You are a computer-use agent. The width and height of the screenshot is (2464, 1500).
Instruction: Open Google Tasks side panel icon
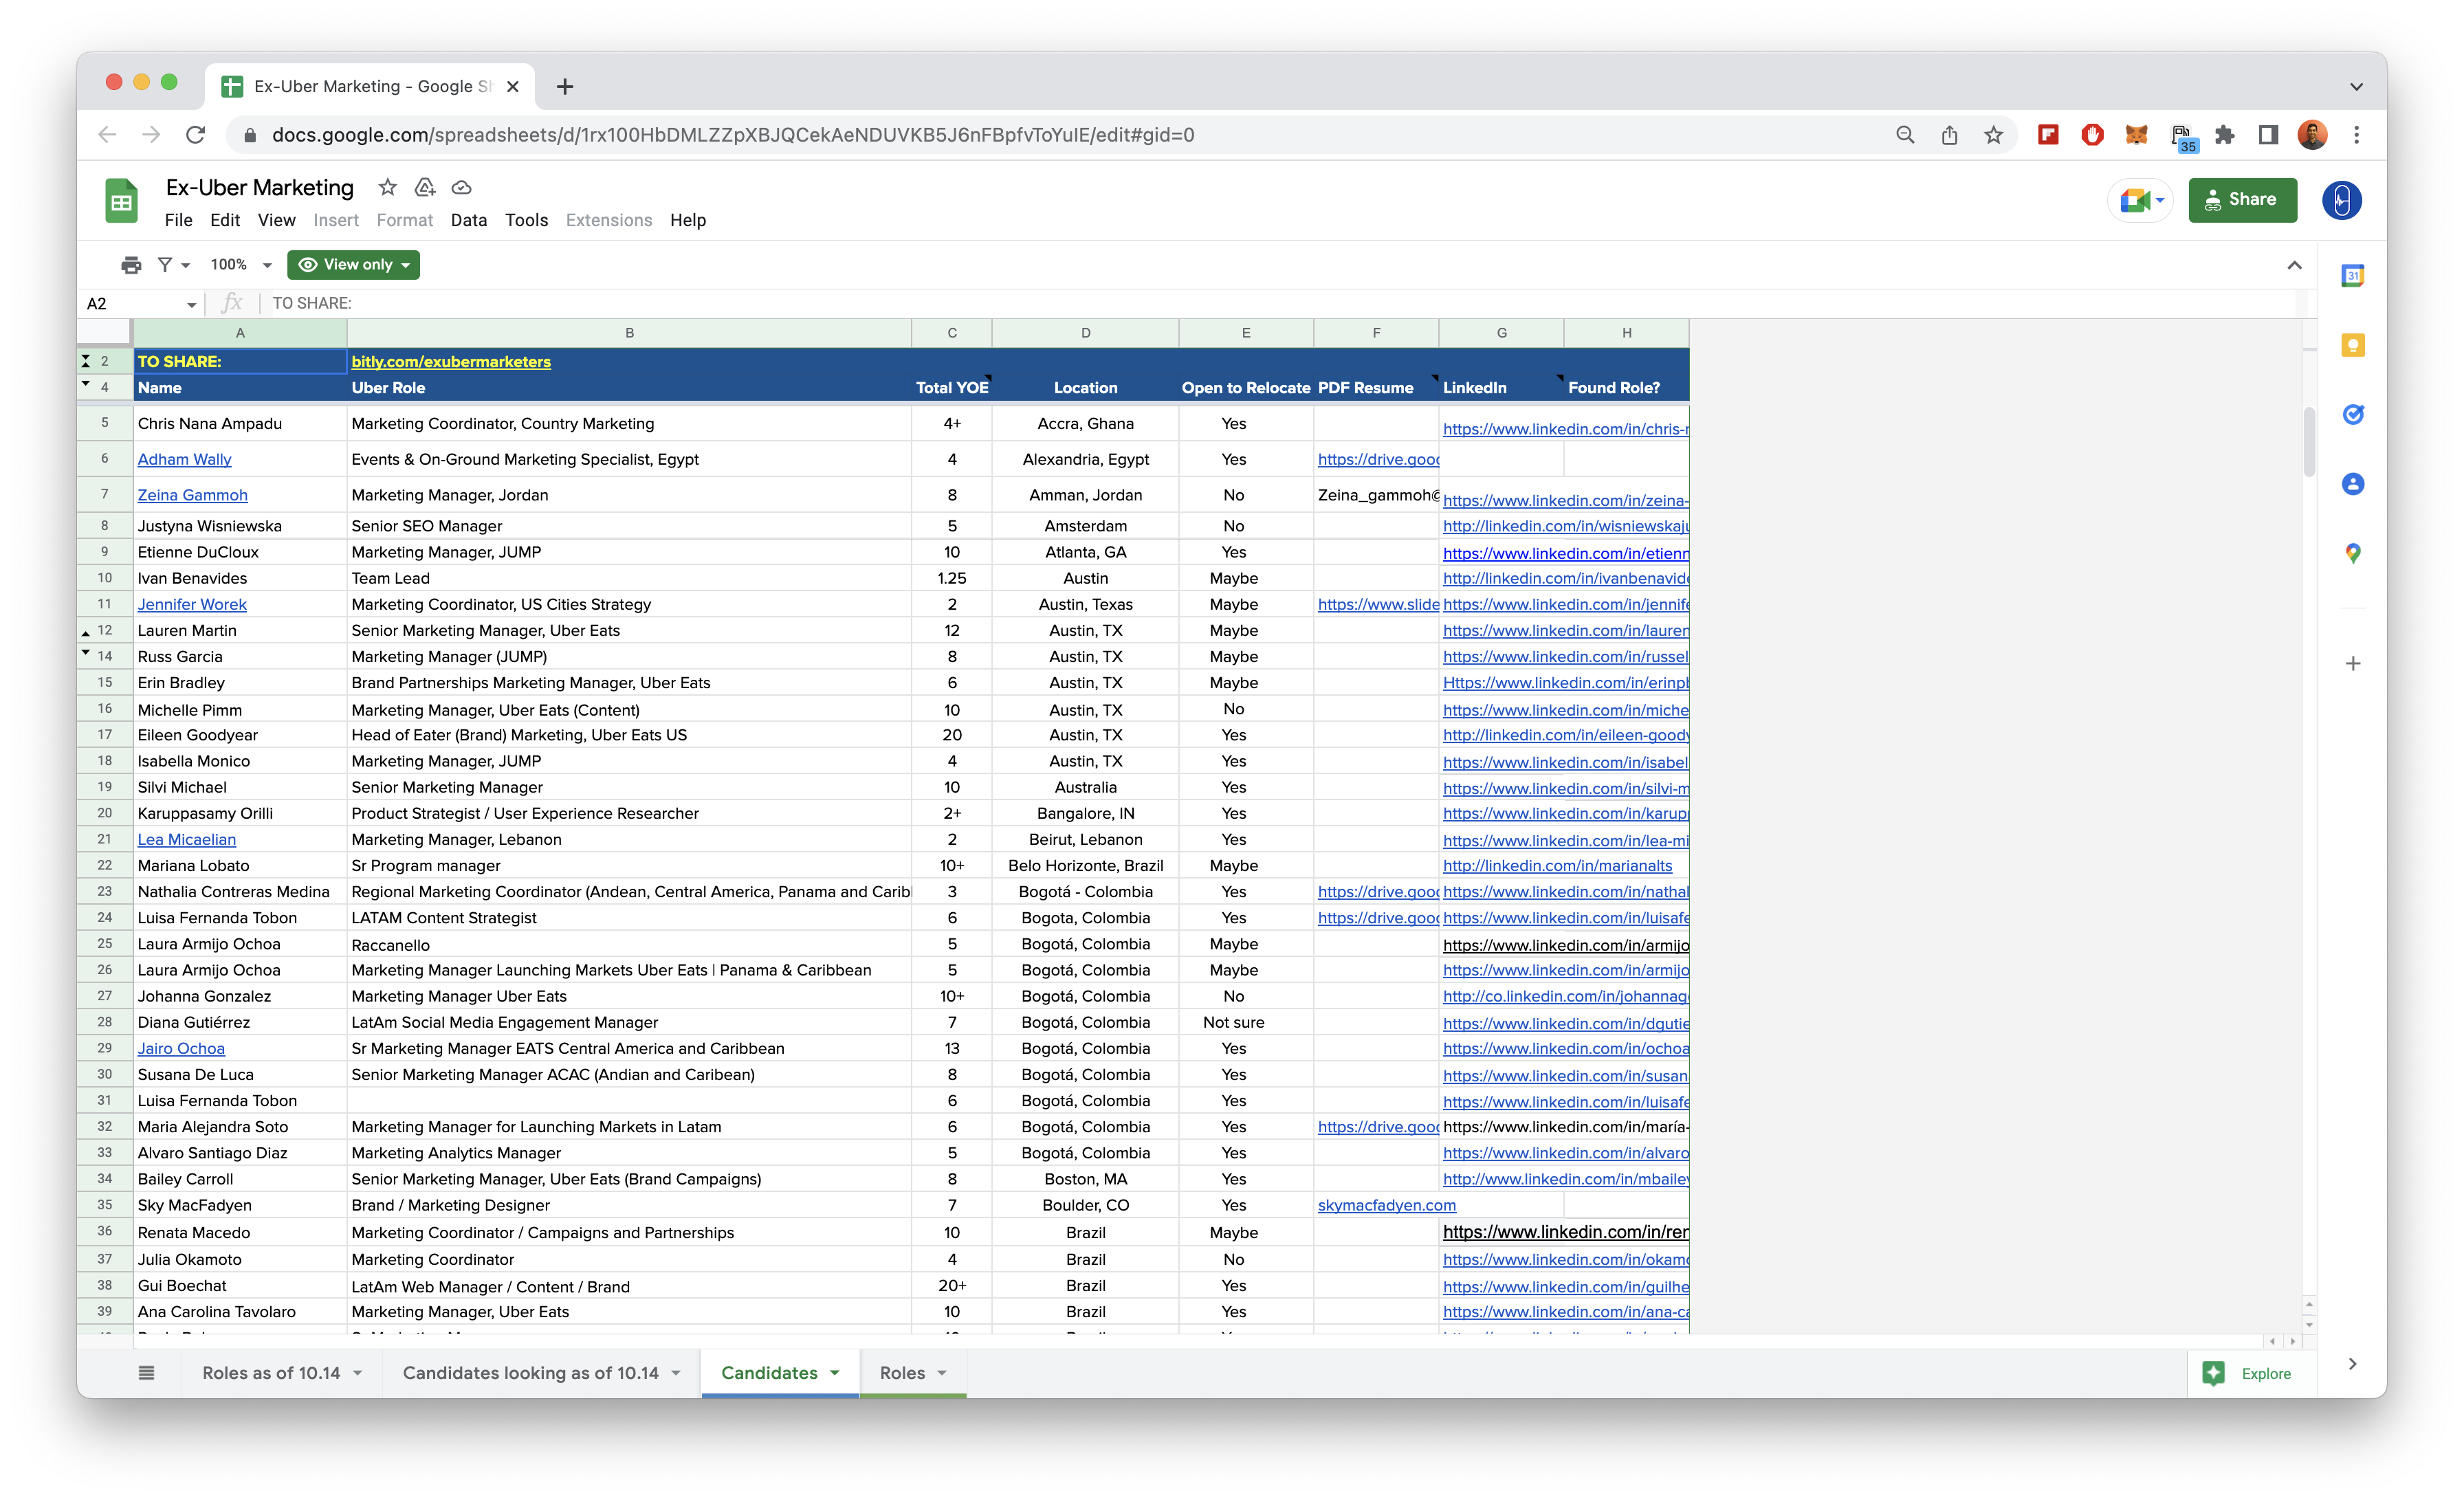pos(2352,414)
